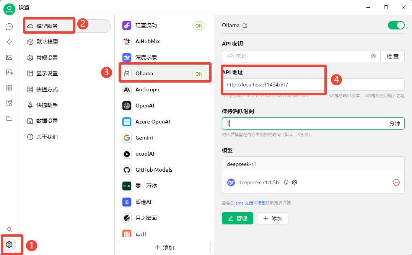Toggle the light/dark theme sun icon
The height and width of the screenshot is (255, 412).
[9, 229]
